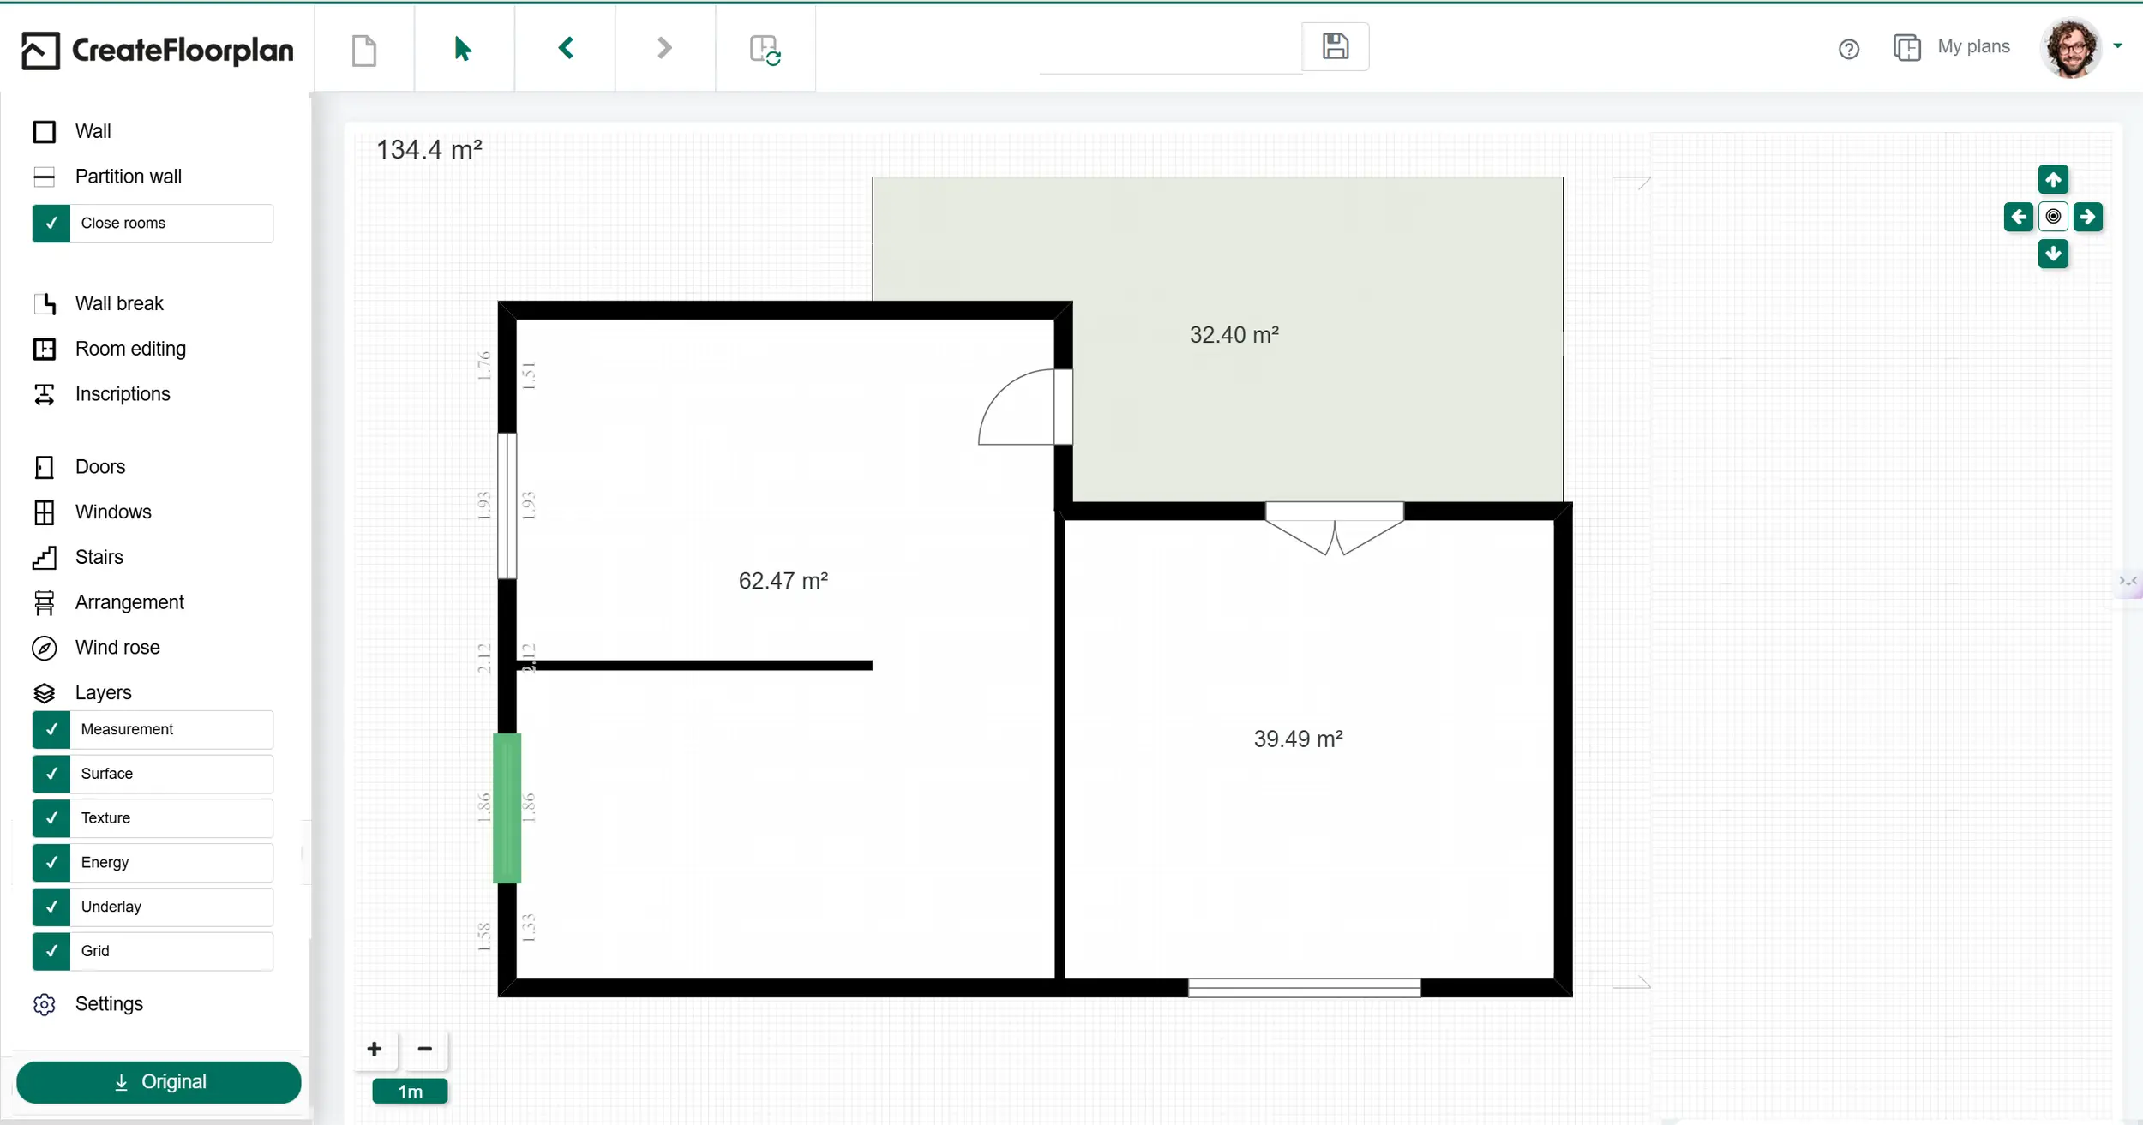Image resolution: width=2143 pixels, height=1125 pixels.
Task: Click the undo back arrow
Action: [x=566, y=48]
